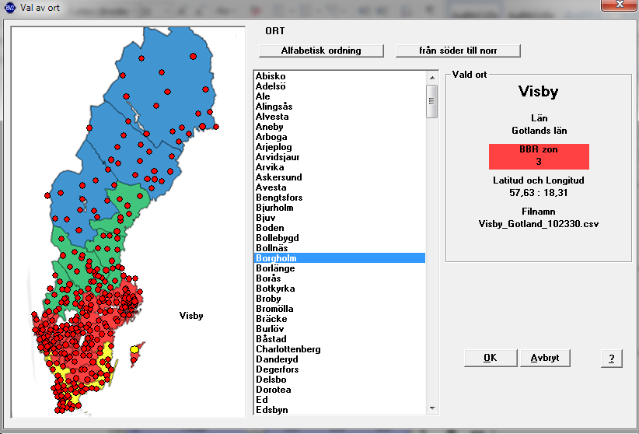
Task: Click the Visby label on the map
Action: point(191,316)
